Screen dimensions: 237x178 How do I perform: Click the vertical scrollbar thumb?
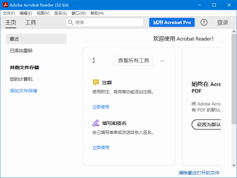pos(234,79)
